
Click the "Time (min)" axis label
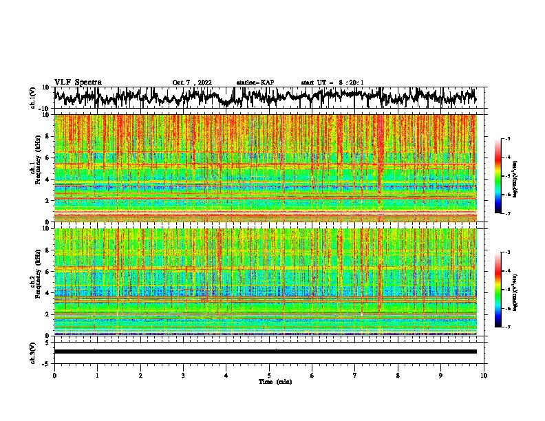(x=275, y=382)
